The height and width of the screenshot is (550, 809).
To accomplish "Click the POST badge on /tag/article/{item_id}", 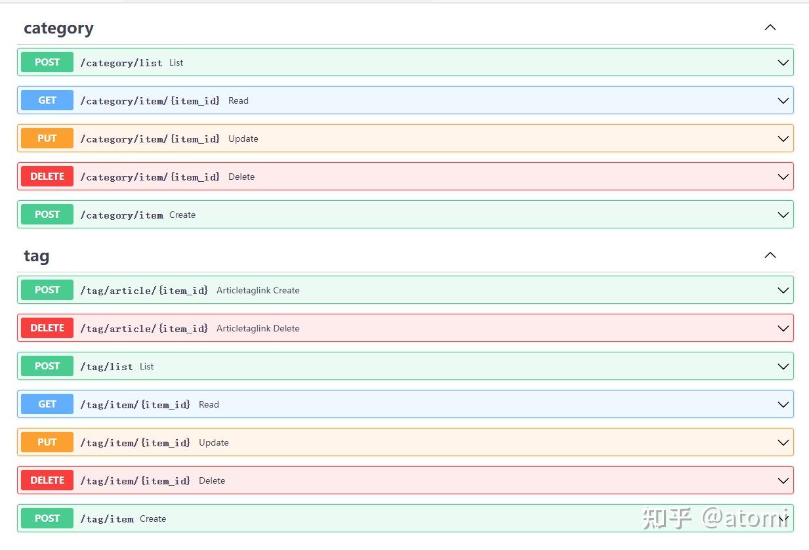I will (x=47, y=289).
